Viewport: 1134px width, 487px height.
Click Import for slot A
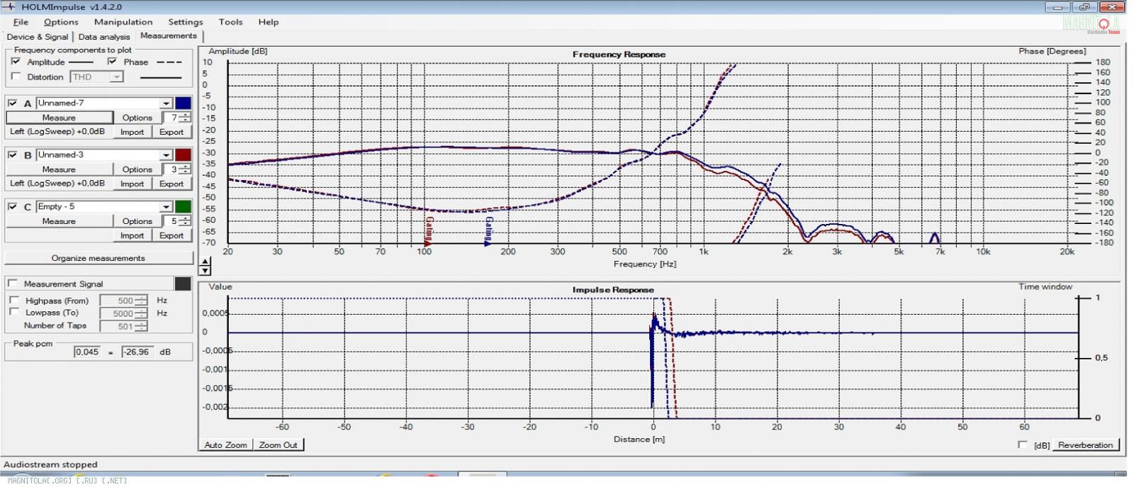[132, 132]
